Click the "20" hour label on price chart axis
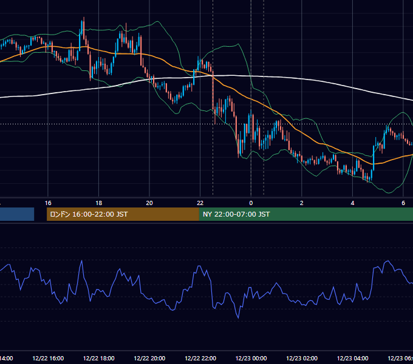This screenshot has height=364, width=413. (x=149, y=203)
